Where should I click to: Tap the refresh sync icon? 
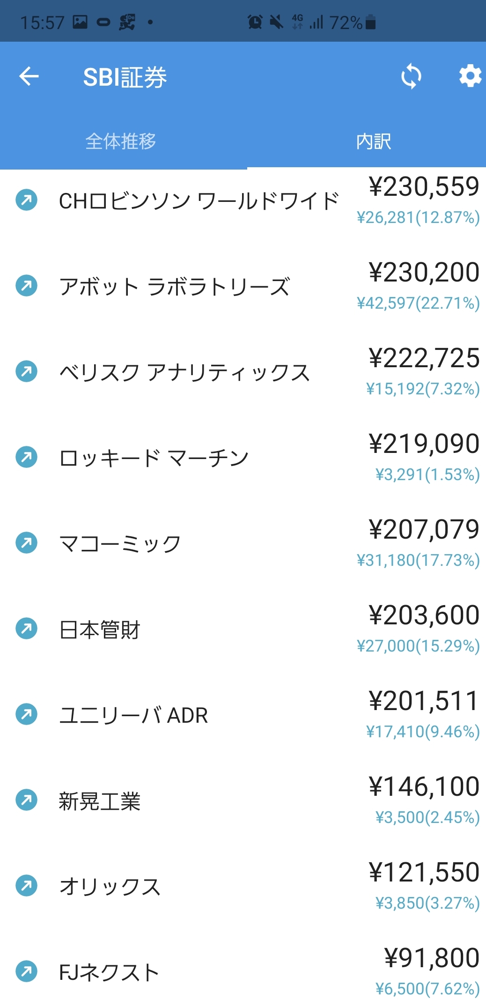pos(411,76)
